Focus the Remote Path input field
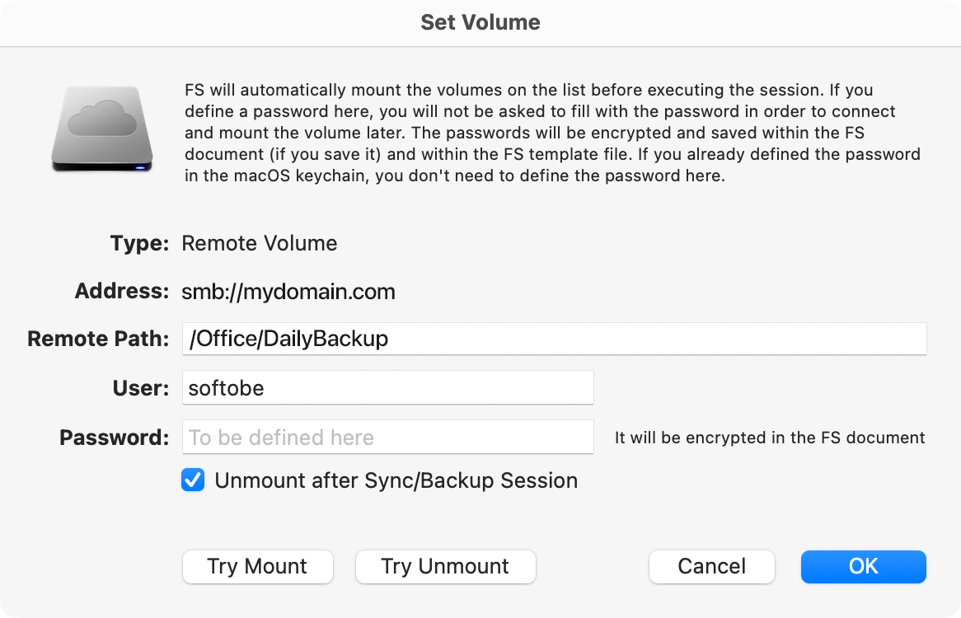 pos(554,339)
